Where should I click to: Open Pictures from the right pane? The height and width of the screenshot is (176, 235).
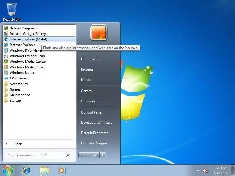tap(87, 70)
